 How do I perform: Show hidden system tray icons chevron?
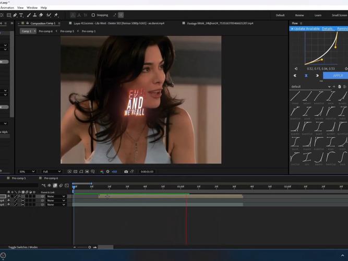click(x=343, y=256)
